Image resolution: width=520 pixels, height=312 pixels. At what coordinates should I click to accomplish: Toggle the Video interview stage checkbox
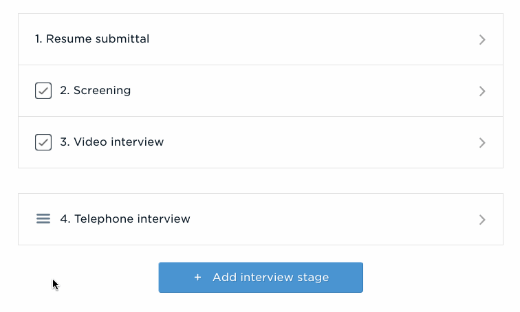pyautogui.click(x=43, y=142)
